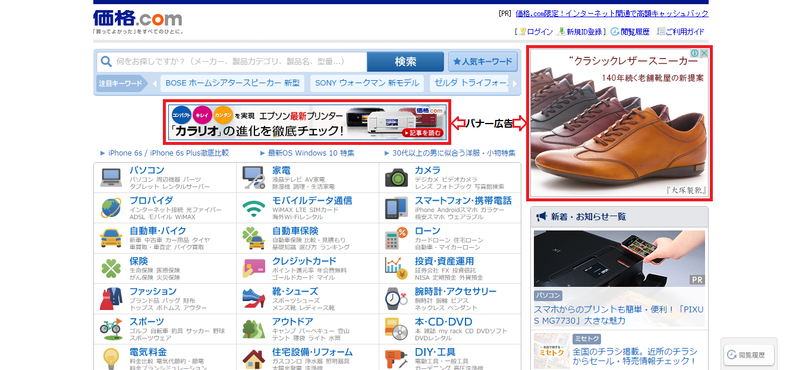The width and height of the screenshot is (802, 370).
Task: Open the デジカメ sub-link under カメラ
Action: 427,179
